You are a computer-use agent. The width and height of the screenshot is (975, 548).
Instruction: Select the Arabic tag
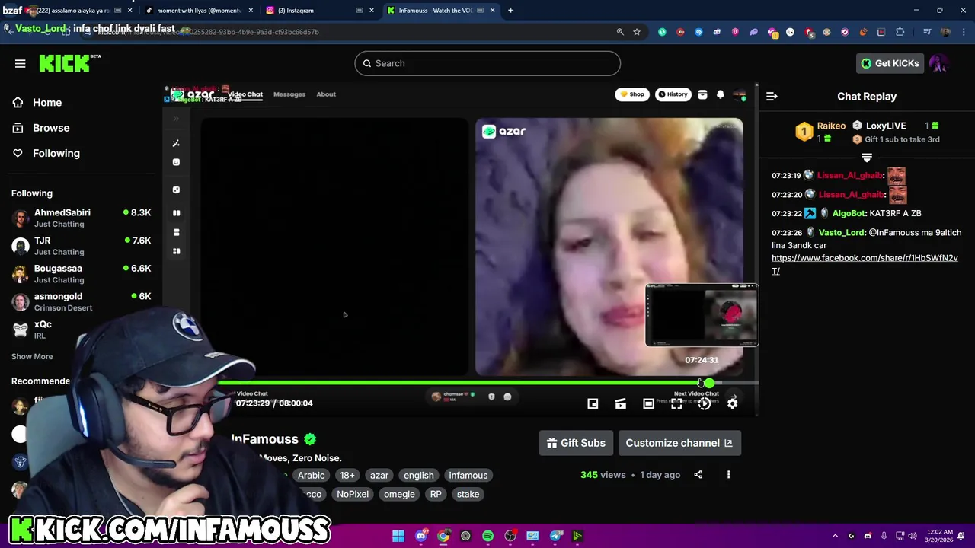tap(311, 475)
